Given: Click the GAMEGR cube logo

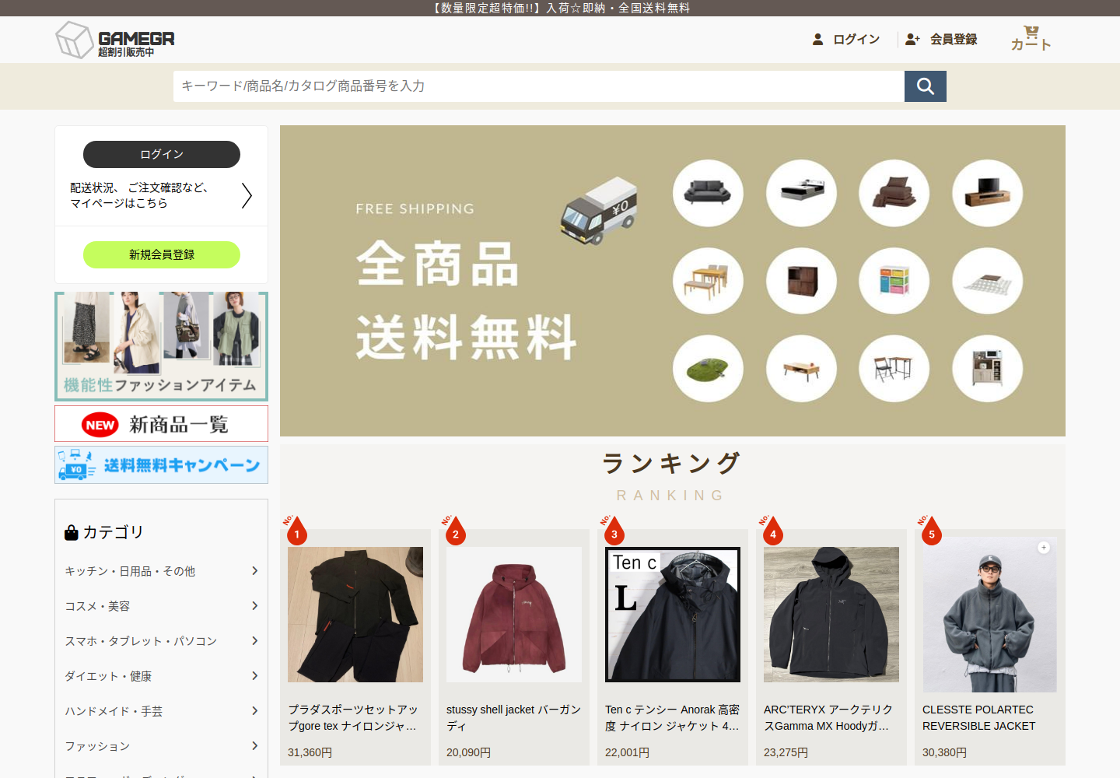Looking at the screenshot, I should 115,40.
